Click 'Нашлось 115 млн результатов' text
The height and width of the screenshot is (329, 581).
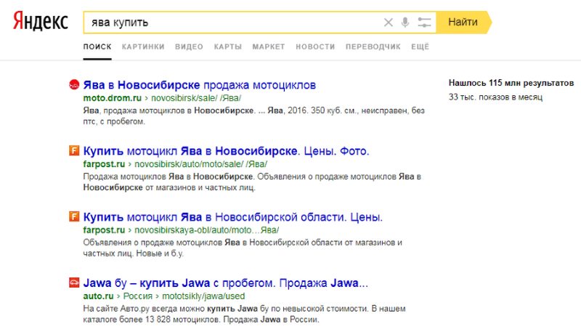click(x=511, y=83)
